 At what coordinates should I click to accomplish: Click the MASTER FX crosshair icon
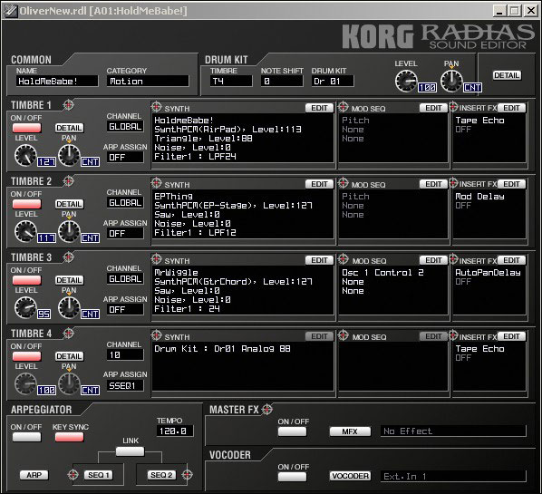click(266, 410)
